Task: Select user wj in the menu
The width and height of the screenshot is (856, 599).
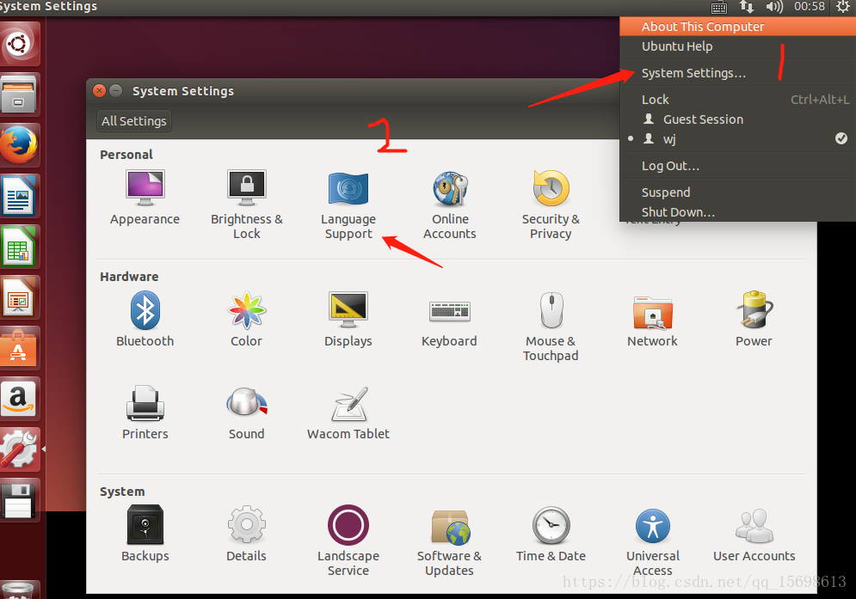Action: click(x=737, y=139)
